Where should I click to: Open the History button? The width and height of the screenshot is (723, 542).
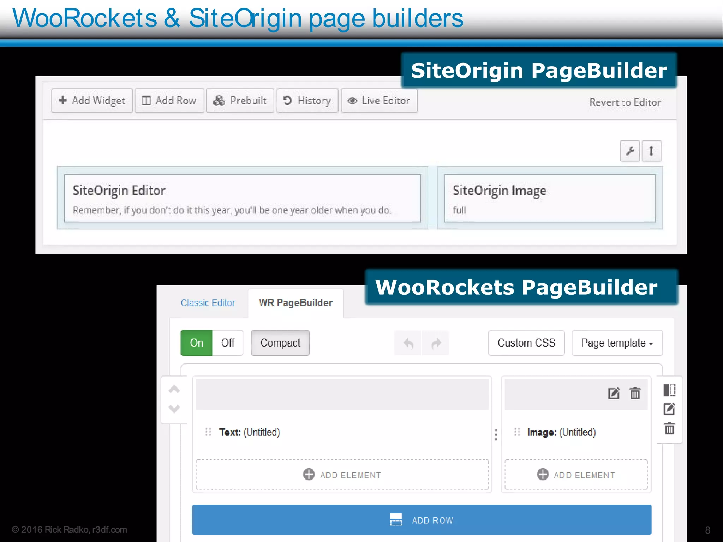point(307,101)
